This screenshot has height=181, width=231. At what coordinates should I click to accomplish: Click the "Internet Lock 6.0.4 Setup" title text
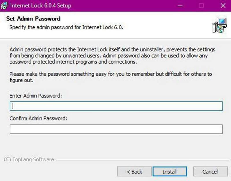pyautogui.click(x=41, y=5)
